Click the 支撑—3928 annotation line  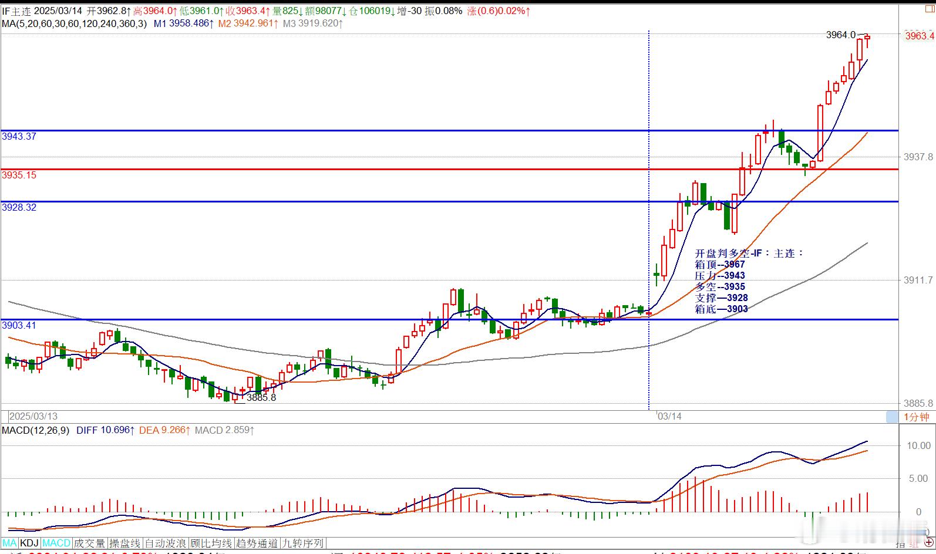point(721,298)
